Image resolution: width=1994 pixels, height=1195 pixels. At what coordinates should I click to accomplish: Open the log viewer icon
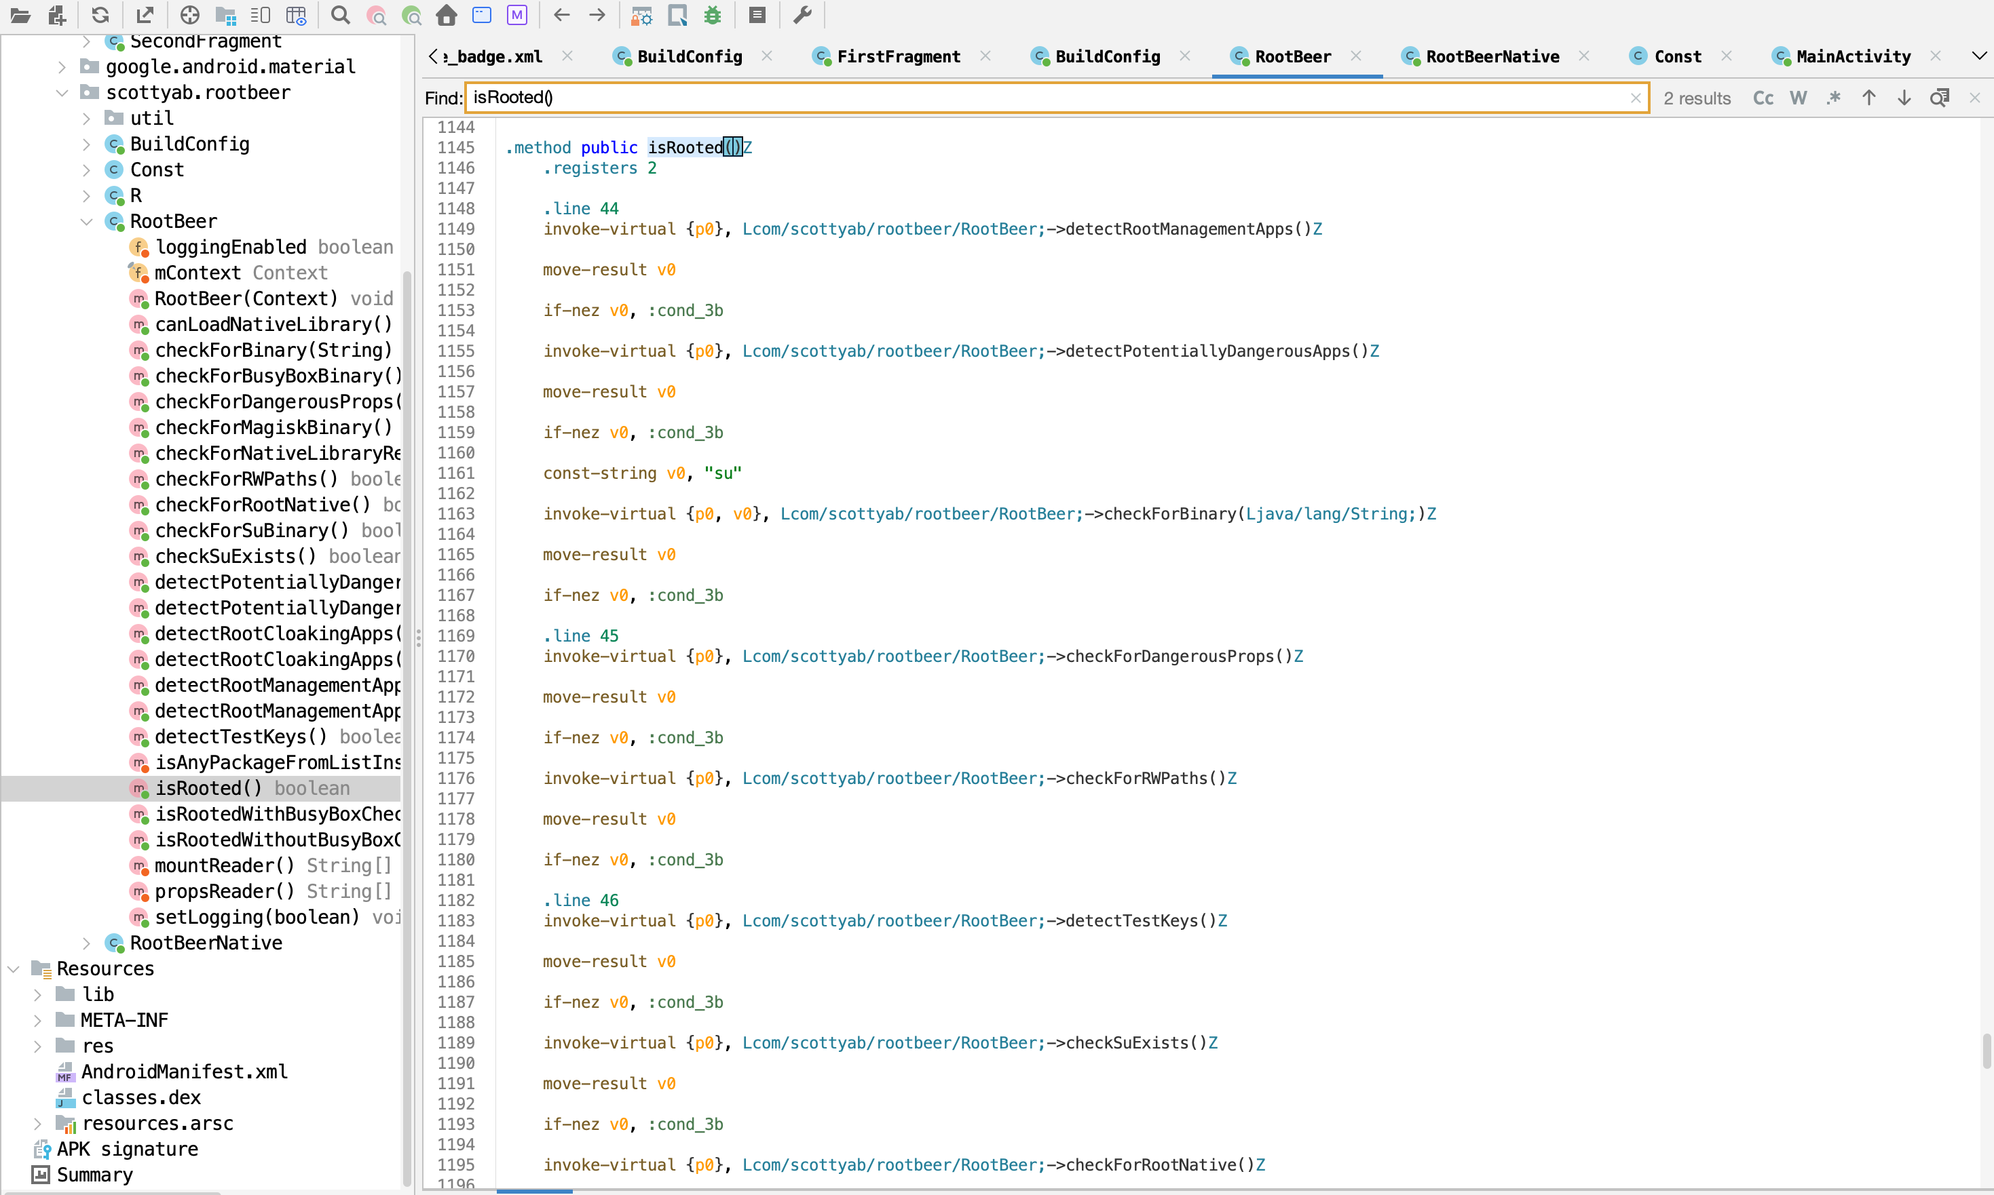tap(757, 16)
